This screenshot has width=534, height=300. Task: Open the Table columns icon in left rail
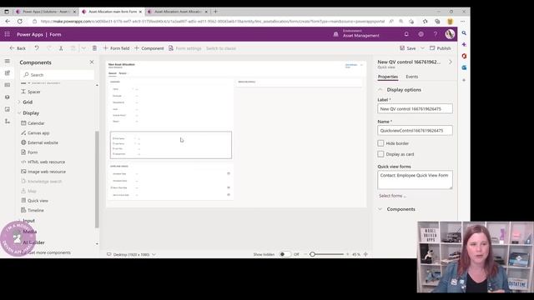8,85
